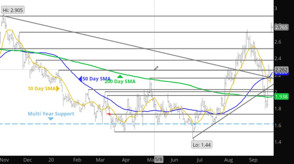The width and height of the screenshot is (294, 164).
Task: Click the Lo: 1.44 price callout
Action: click(x=202, y=145)
